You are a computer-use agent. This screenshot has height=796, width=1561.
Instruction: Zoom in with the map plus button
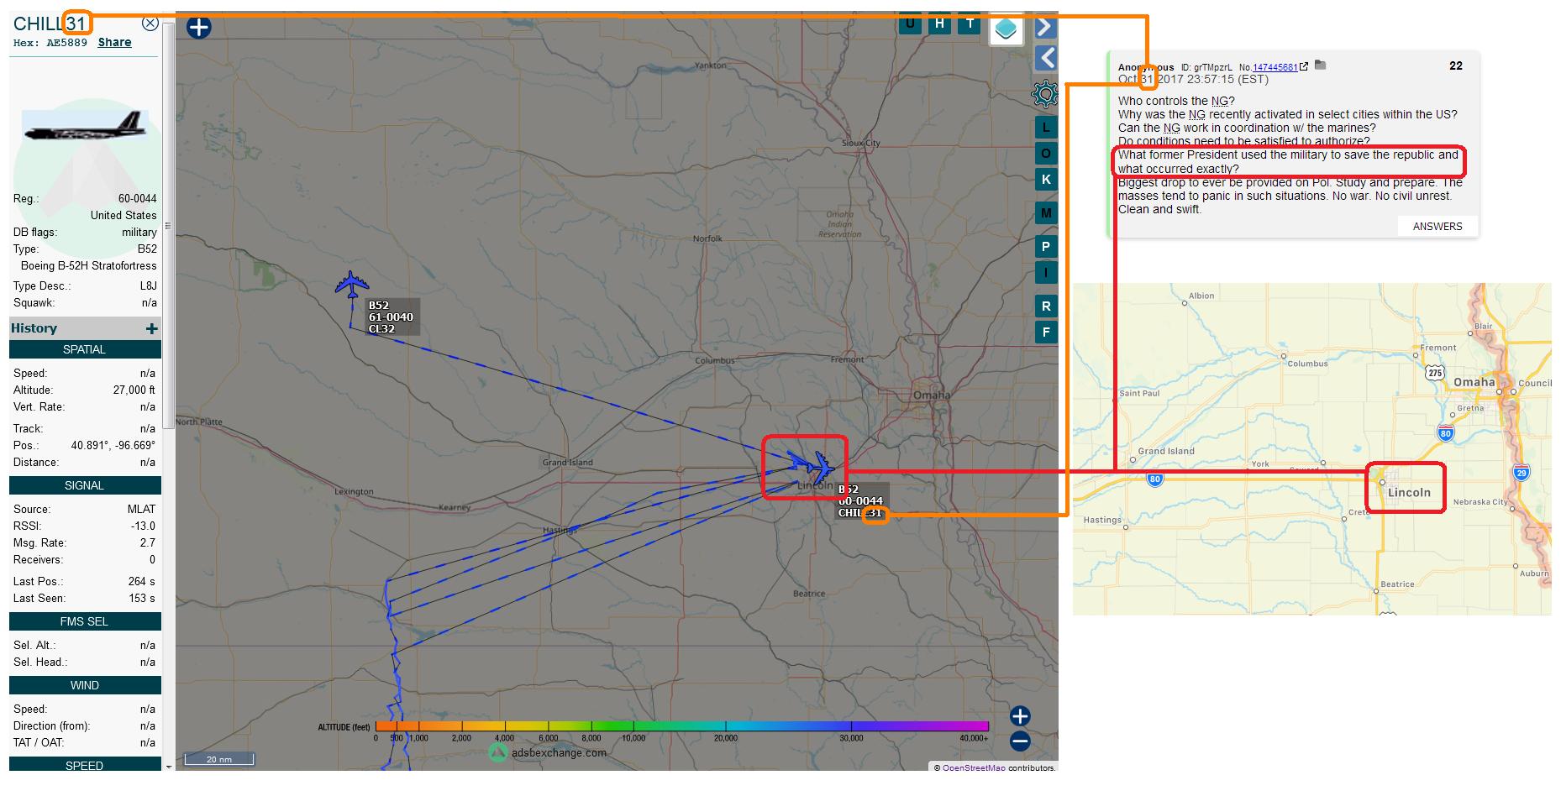pyautogui.click(x=1020, y=716)
